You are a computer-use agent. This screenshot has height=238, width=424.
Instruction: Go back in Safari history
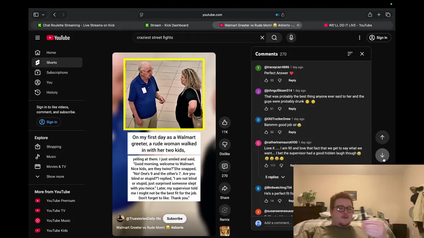click(x=54, y=15)
